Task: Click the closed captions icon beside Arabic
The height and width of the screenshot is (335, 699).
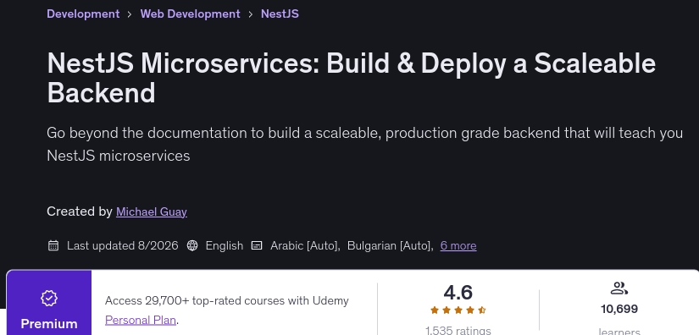Action: pos(257,245)
